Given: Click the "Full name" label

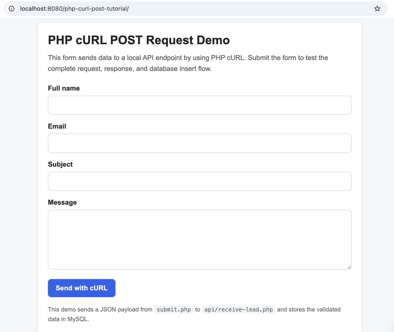Looking at the screenshot, I should (x=64, y=88).
